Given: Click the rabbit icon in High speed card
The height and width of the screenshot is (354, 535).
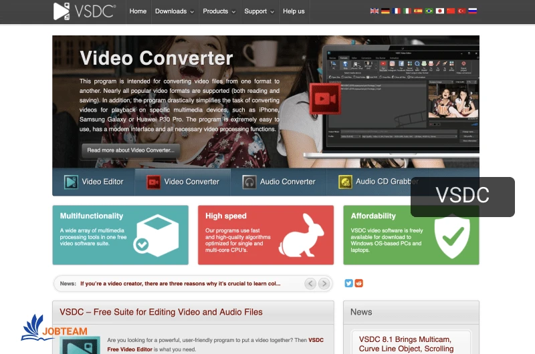Looking at the screenshot, I should tap(302, 235).
